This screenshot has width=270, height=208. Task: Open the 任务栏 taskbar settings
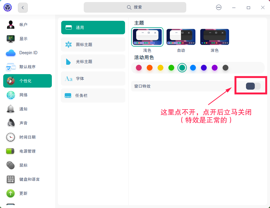(93, 96)
